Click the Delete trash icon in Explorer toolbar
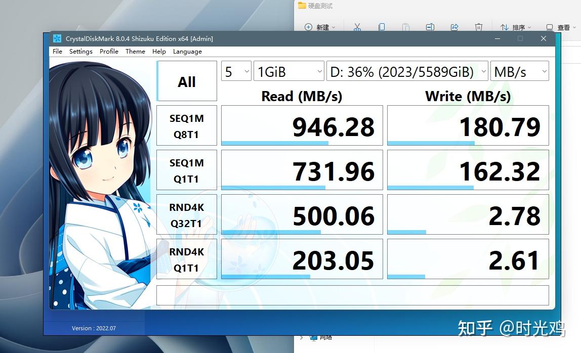The width and height of the screenshot is (581, 353). pyautogui.click(x=478, y=27)
